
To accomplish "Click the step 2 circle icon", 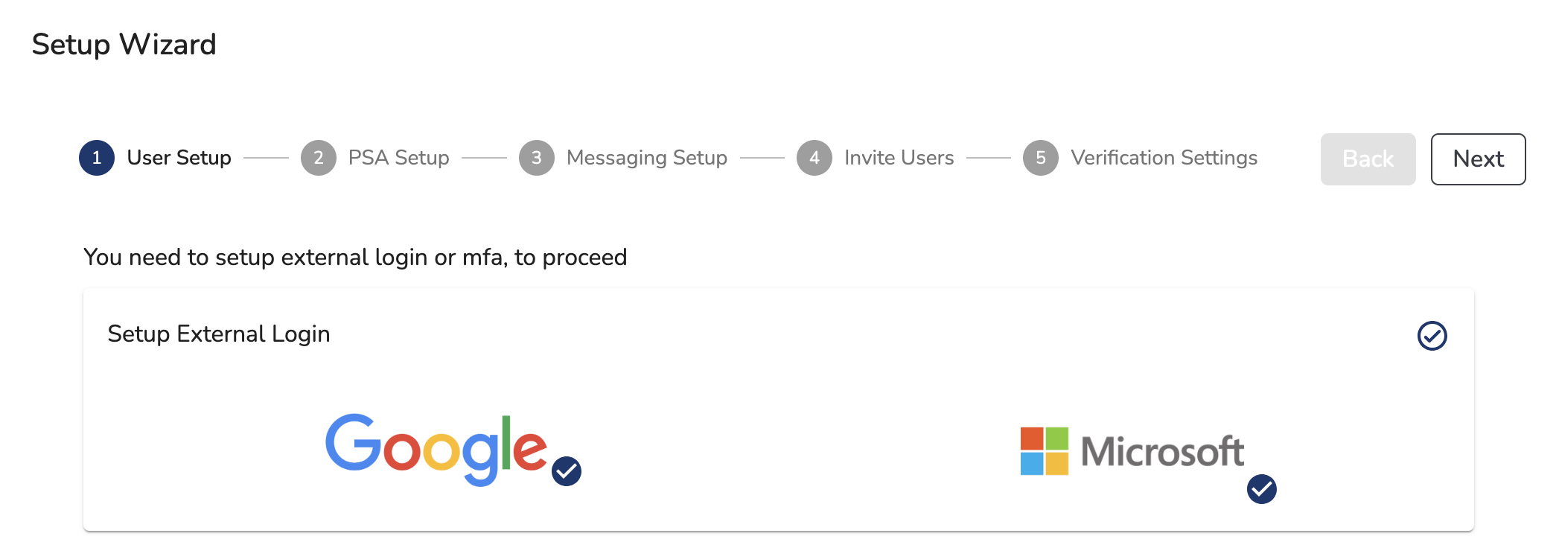I will (319, 158).
